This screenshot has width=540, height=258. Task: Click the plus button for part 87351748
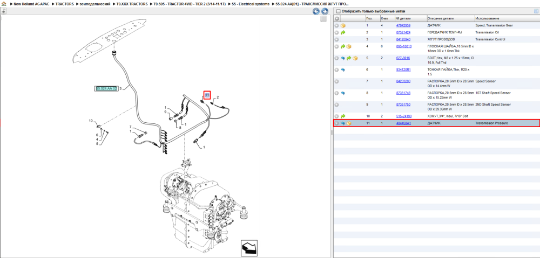[x=337, y=93]
